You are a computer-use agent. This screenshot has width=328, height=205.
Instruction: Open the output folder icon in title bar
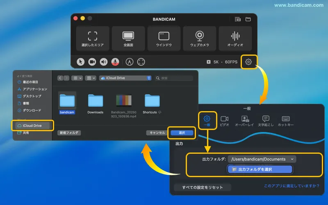click(x=248, y=19)
